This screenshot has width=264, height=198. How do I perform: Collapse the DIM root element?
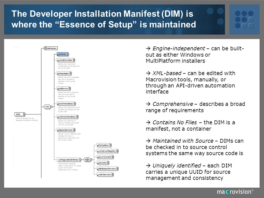(24, 114)
